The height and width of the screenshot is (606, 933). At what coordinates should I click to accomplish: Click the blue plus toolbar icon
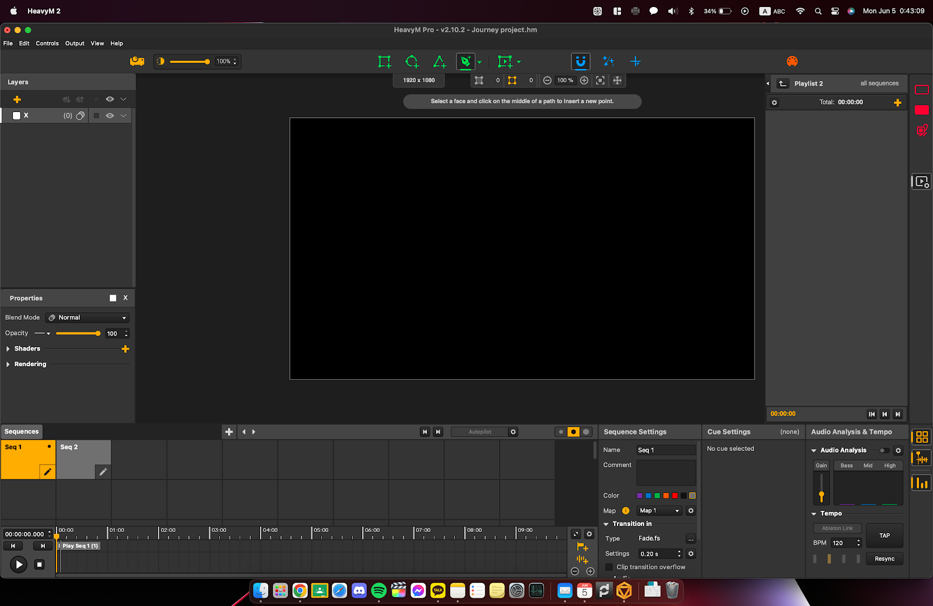pos(636,61)
